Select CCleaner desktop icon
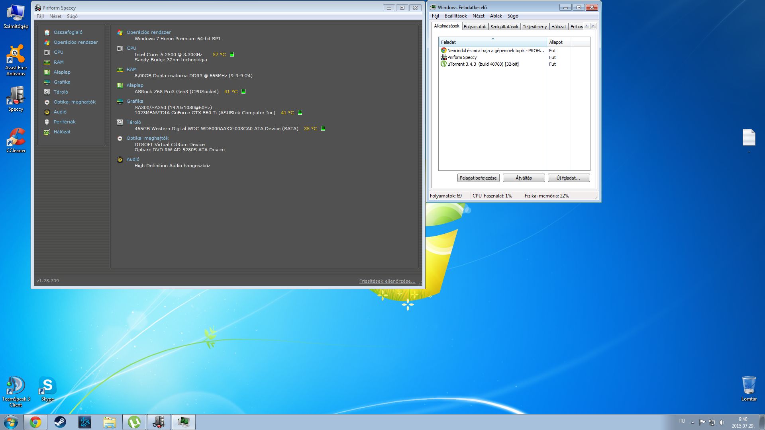This screenshot has height=430, width=765. click(16, 140)
